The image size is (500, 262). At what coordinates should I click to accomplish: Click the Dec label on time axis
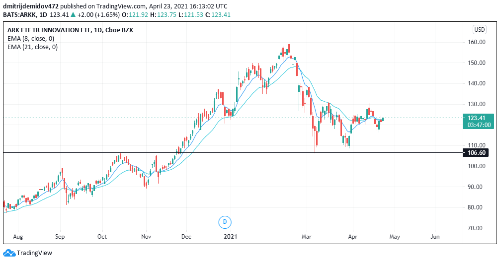coord(186,237)
